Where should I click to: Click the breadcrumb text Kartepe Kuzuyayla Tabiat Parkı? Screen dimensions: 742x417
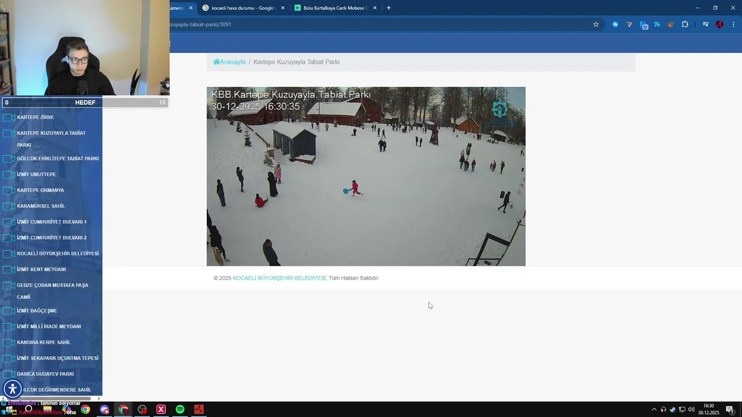(x=296, y=62)
